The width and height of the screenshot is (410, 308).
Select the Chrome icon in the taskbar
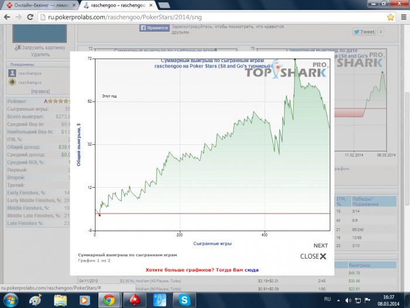point(109,300)
